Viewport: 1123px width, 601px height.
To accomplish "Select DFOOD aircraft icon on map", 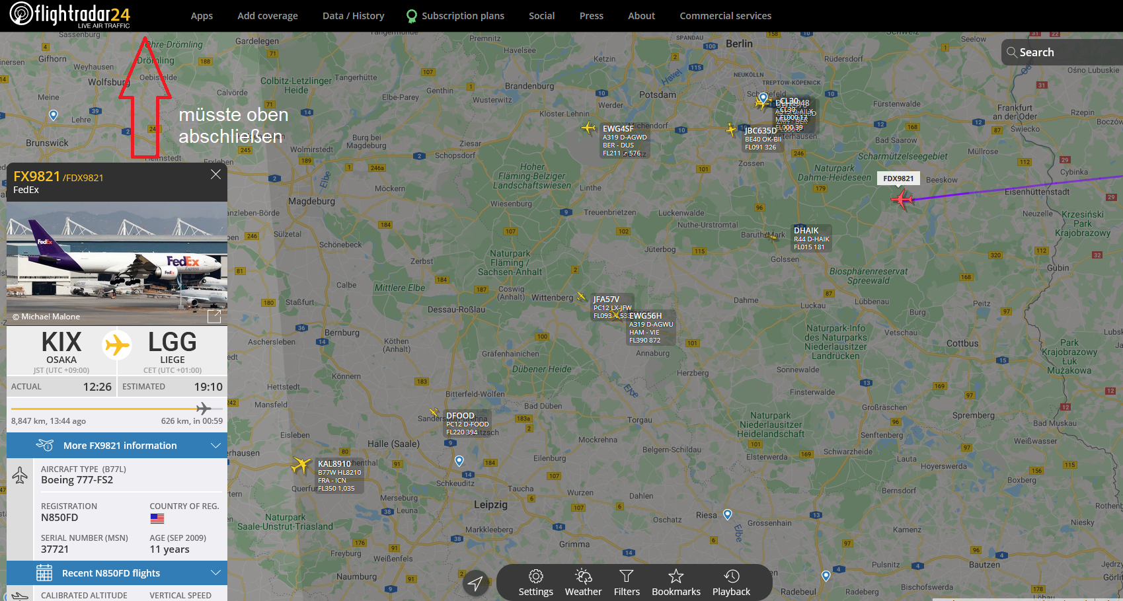I will [434, 413].
